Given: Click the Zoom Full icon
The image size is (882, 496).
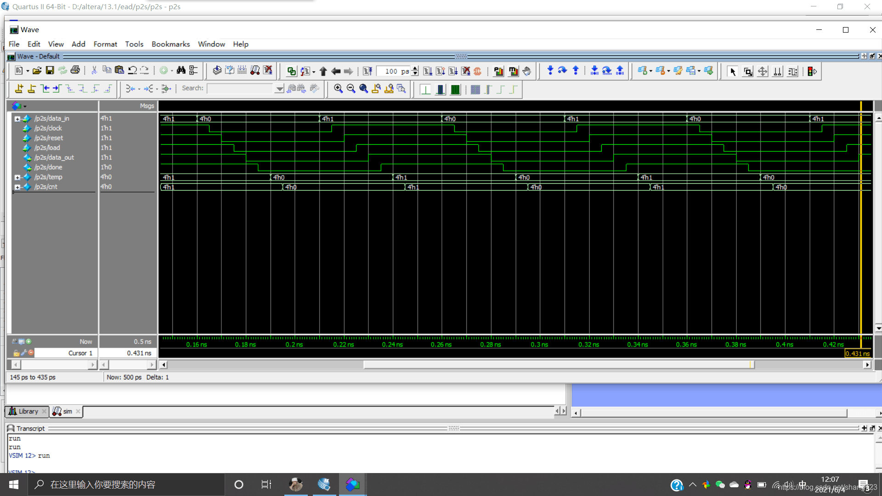Looking at the screenshot, I should pyautogui.click(x=363, y=89).
